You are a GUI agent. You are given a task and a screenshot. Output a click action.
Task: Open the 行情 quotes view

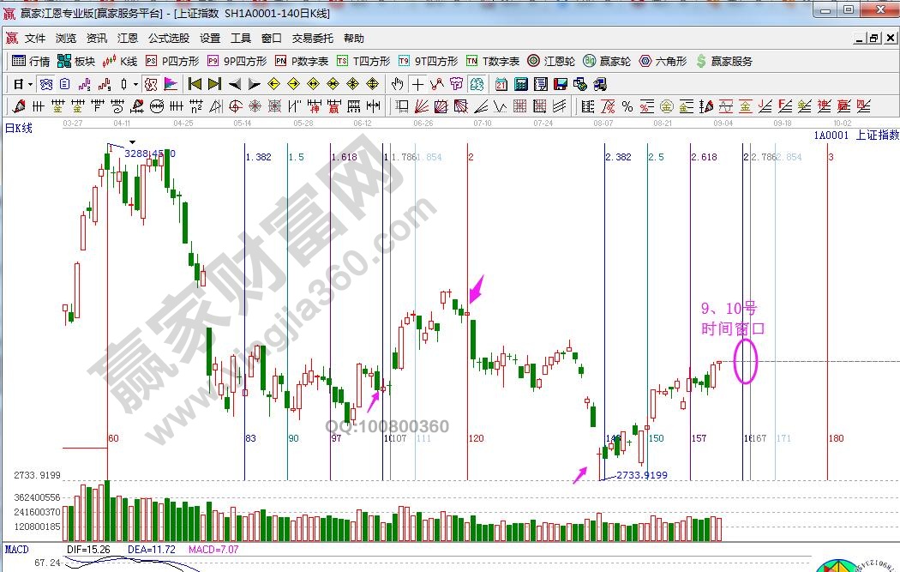31,61
